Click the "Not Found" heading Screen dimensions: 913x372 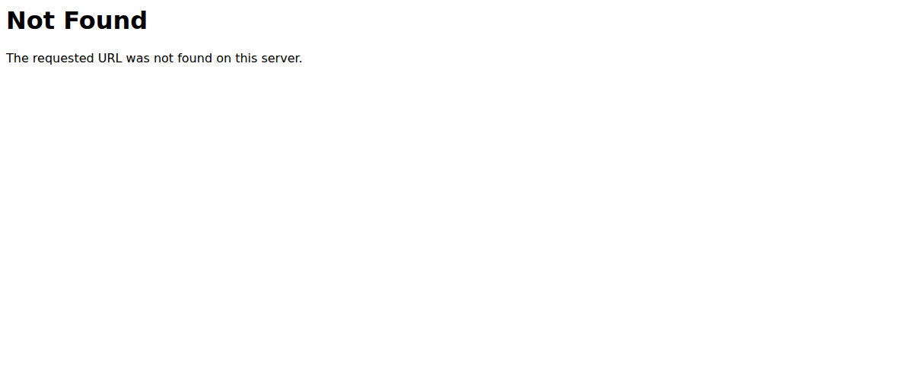click(77, 21)
